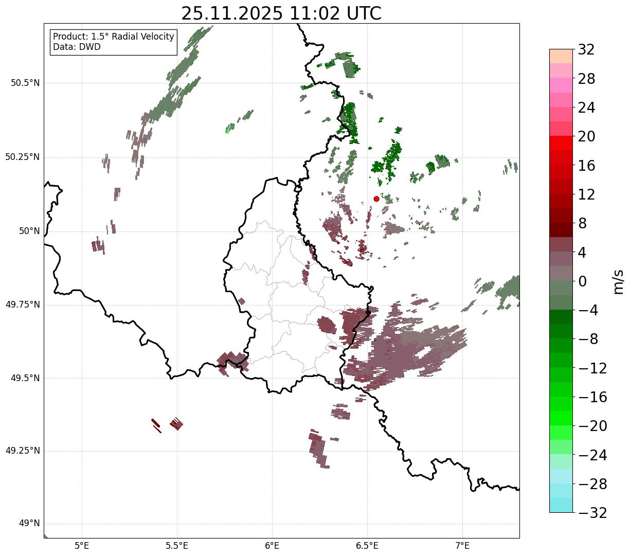Click the colorbar tick label −16

coord(592,397)
